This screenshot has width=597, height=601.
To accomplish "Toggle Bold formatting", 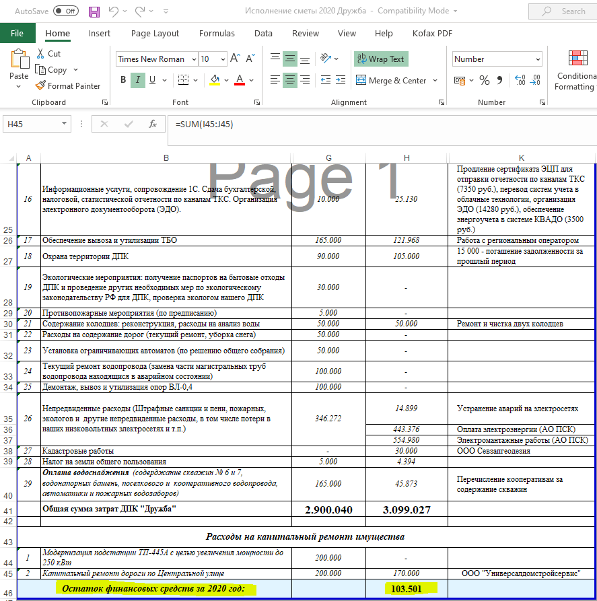I will point(123,79).
